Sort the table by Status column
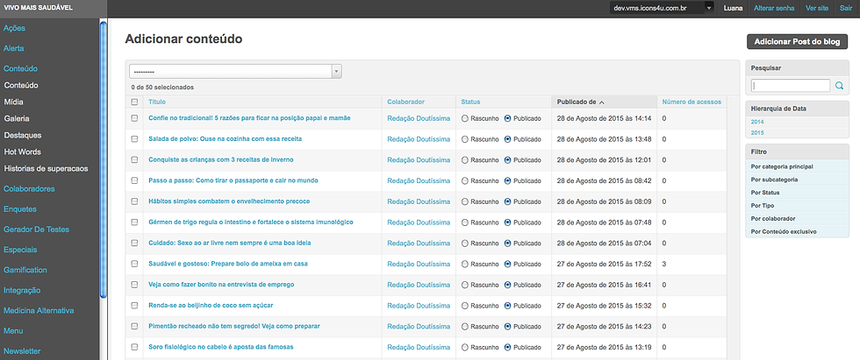Viewport: 860px width, 360px height. pos(470,102)
